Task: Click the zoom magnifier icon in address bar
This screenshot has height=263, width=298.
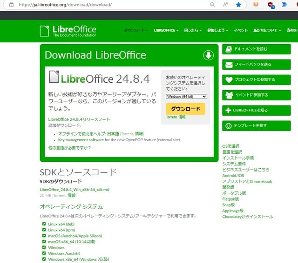Action: 212,5
